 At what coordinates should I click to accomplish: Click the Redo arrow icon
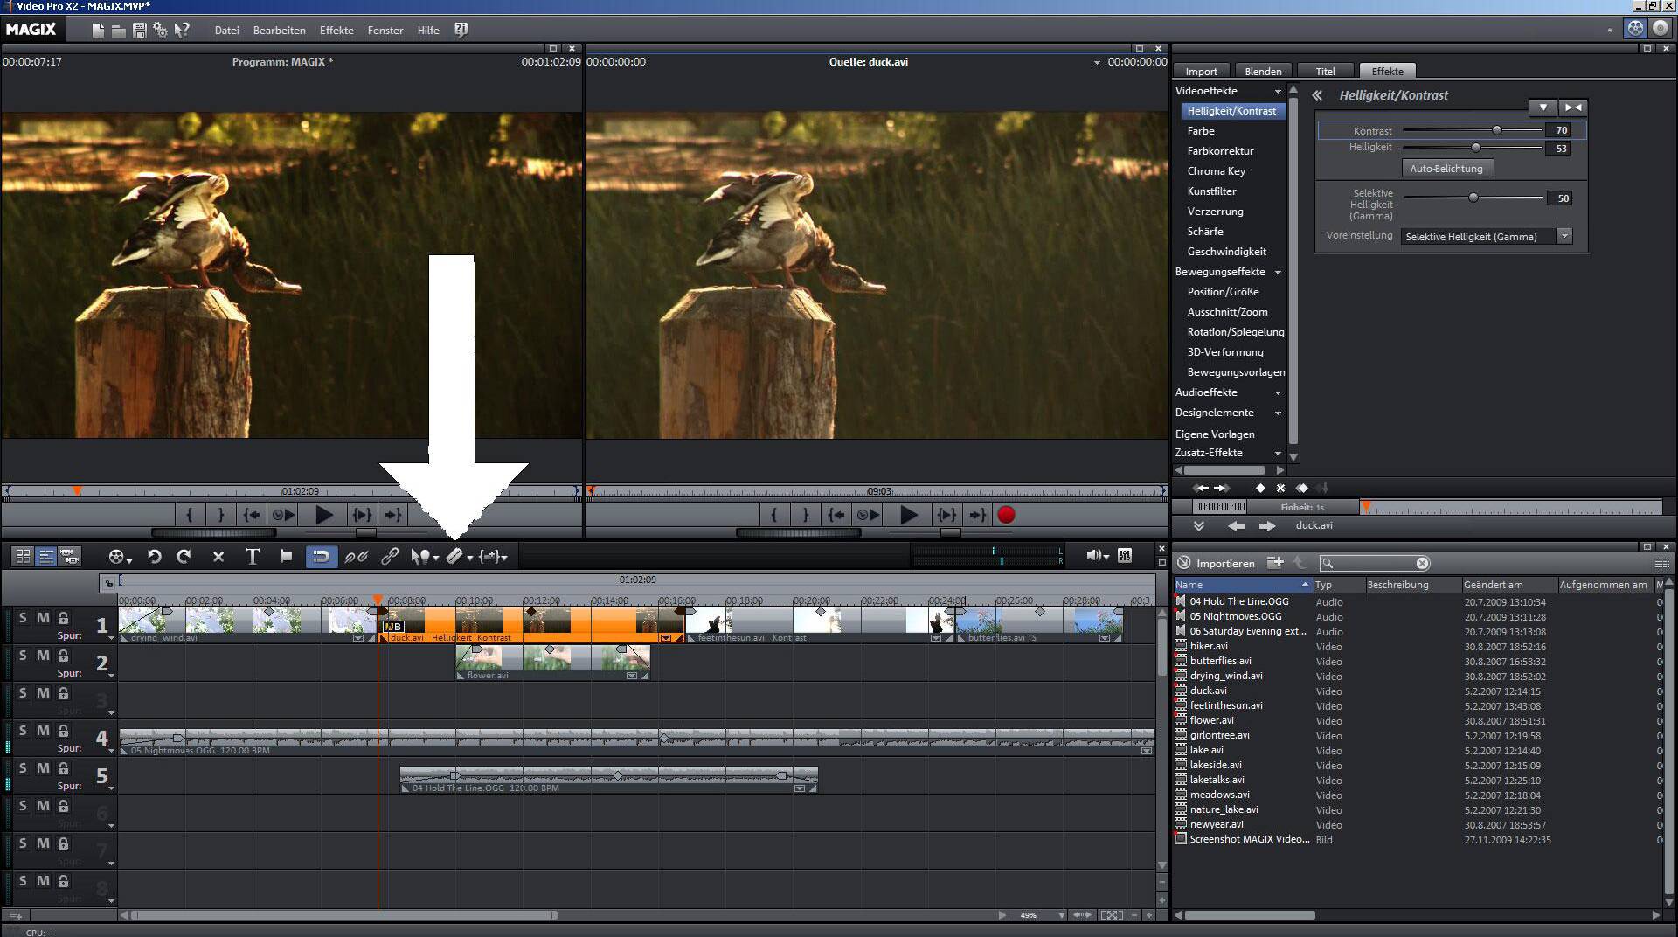click(184, 557)
